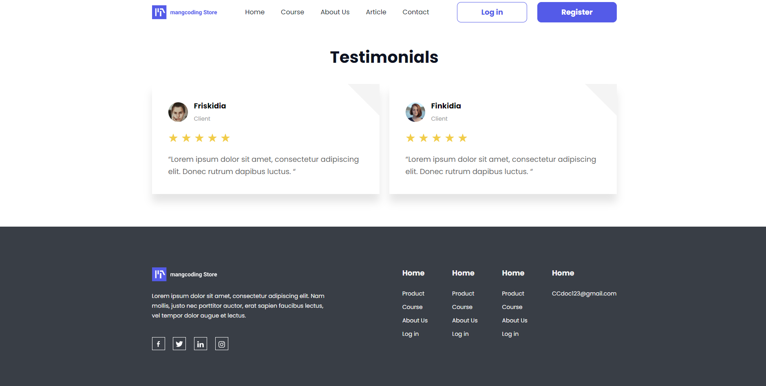Image resolution: width=766 pixels, height=386 pixels.
Task: Go to Course in navigation bar
Action: 292,12
